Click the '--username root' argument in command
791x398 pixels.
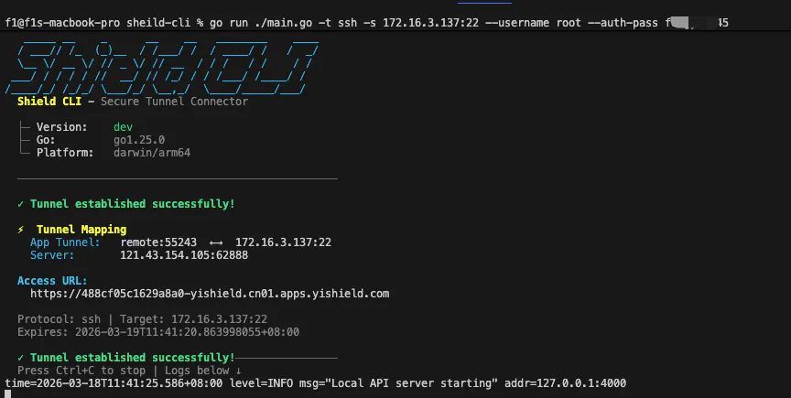(x=535, y=23)
